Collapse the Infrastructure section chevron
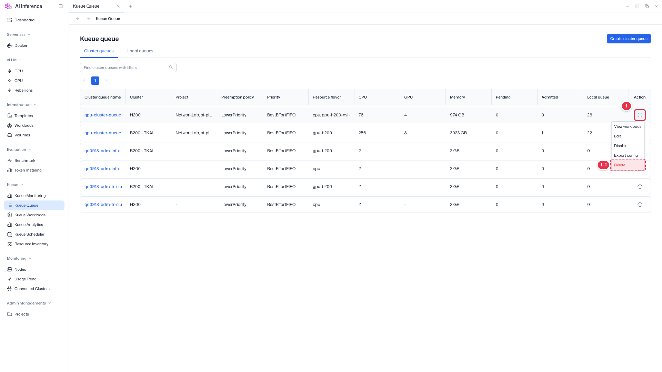Image resolution: width=662 pixels, height=372 pixels. [x=35, y=105]
